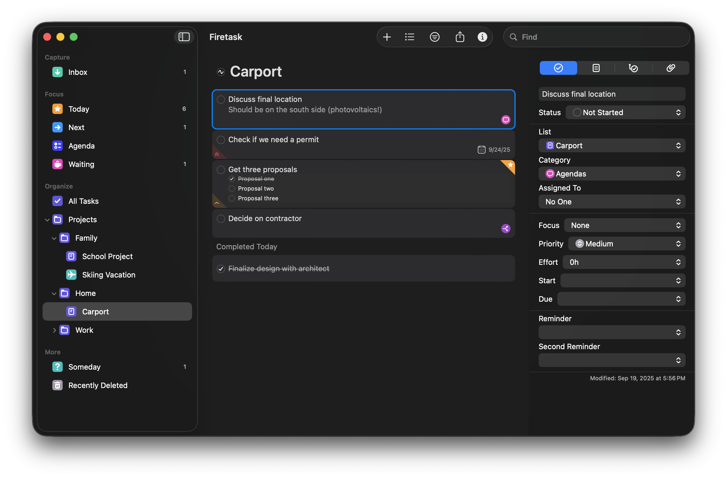
Task: Mark Check if we need a permit done
Action: pyautogui.click(x=221, y=140)
